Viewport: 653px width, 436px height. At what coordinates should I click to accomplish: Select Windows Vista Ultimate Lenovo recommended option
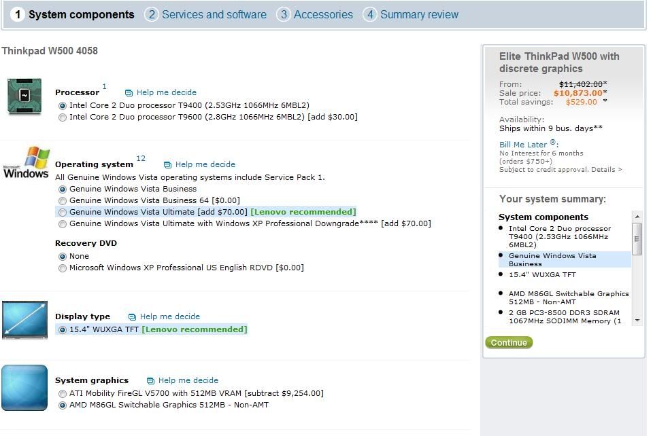tap(63, 213)
